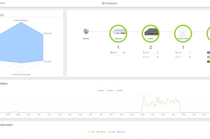210x139 pixels.
Task: Click the Dashboard monitor icon in header
Action: [x=103, y=3]
